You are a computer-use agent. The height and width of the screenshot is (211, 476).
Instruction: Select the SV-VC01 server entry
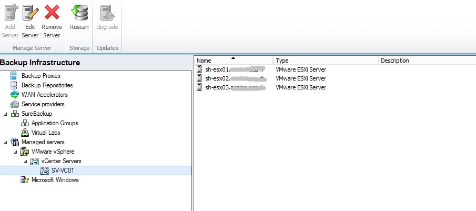(x=63, y=170)
